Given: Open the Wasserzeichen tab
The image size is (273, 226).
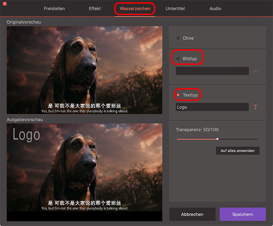Looking at the screenshot, I should (135, 9).
